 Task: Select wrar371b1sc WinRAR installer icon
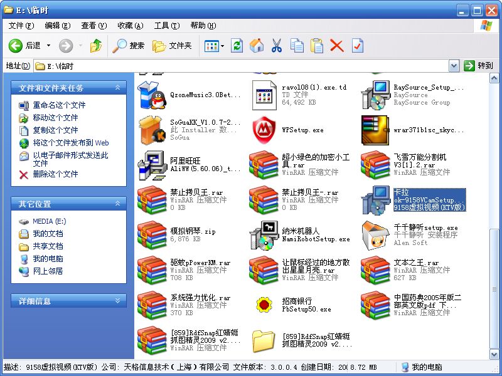click(x=375, y=130)
